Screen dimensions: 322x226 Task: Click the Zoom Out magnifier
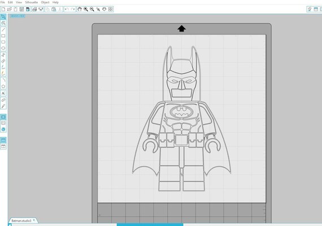(x=92, y=9)
